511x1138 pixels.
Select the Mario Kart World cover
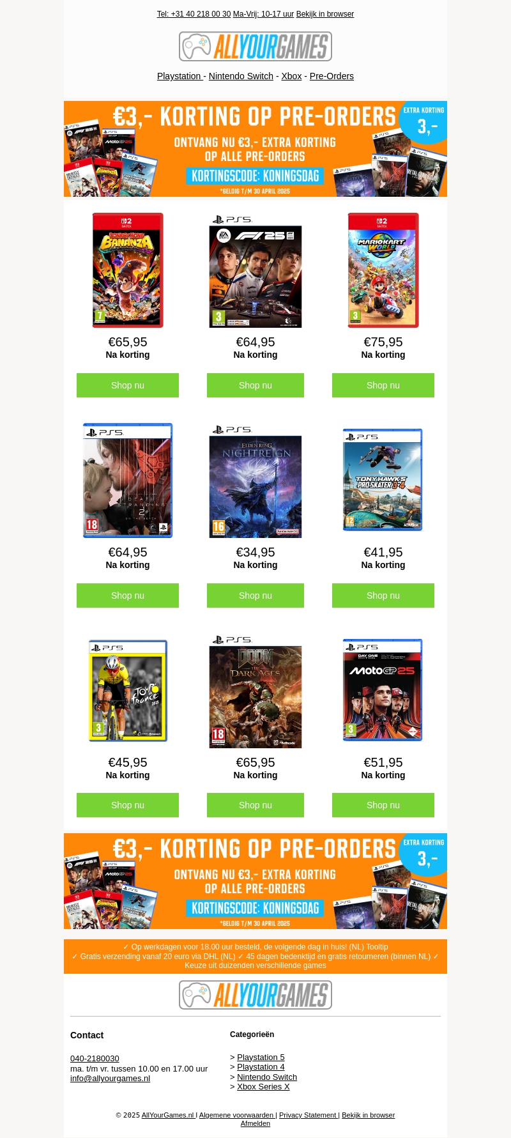click(383, 270)
